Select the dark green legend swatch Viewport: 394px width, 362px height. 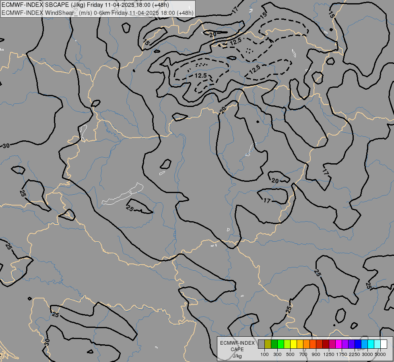click(x=274, y=344)
